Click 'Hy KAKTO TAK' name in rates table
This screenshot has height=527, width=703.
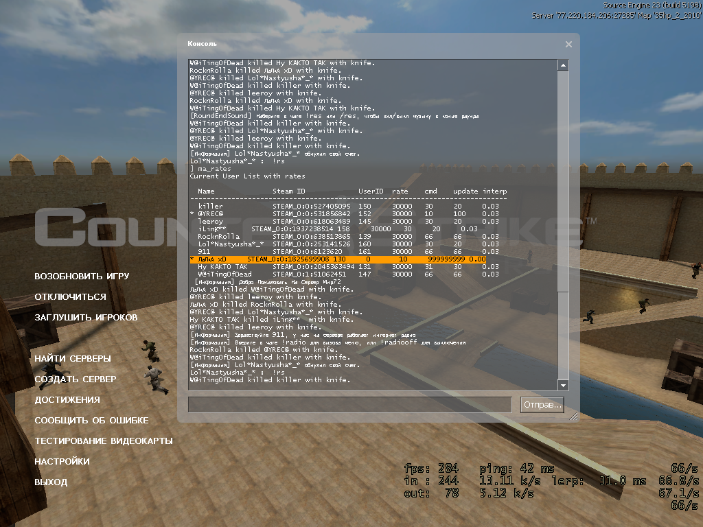point(223,267)
